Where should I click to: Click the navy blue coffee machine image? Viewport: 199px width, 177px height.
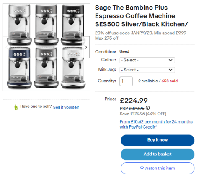pos(19,68)
